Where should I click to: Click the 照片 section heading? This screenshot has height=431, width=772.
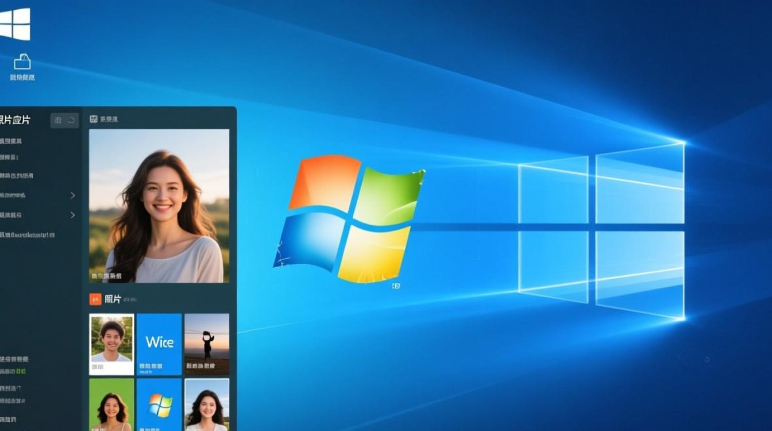[113, 299]
